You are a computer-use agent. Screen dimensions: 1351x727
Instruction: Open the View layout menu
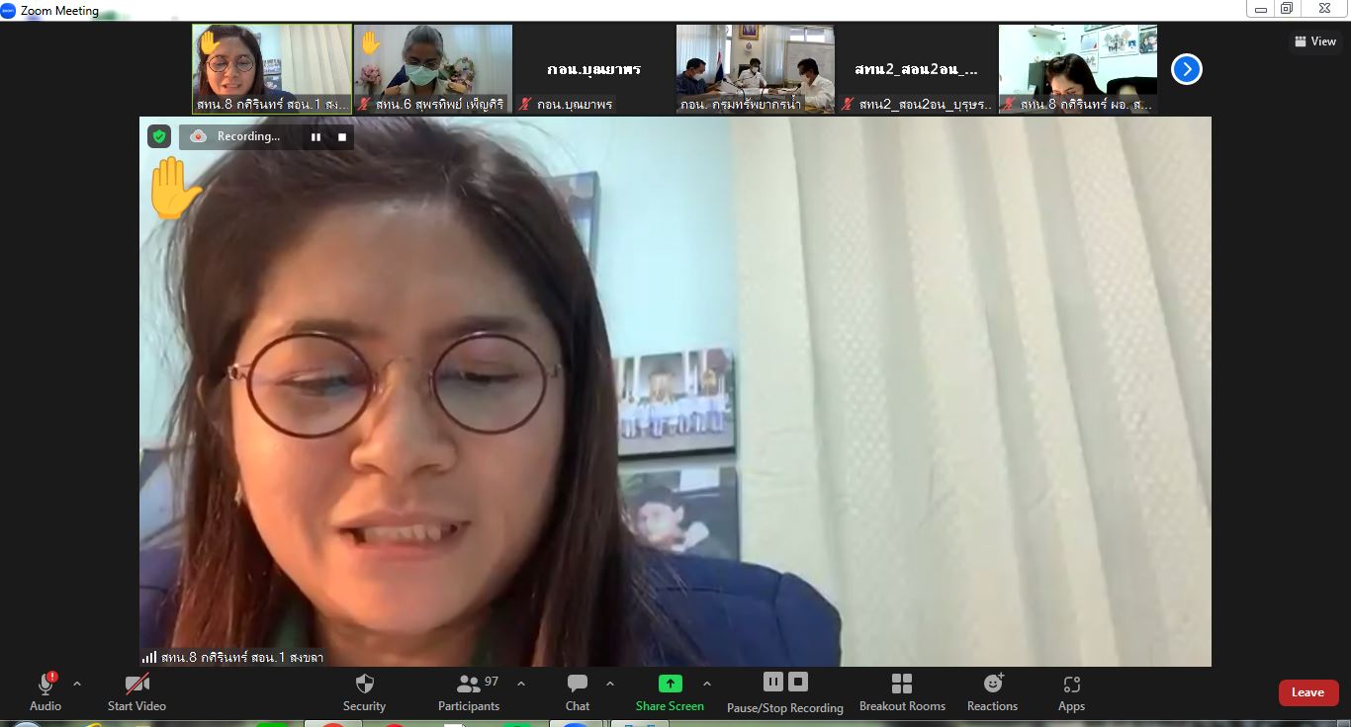(1315, 41)
